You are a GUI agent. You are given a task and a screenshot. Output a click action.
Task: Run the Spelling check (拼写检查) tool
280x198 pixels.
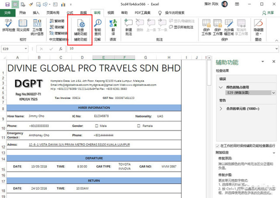click(8, 25)
